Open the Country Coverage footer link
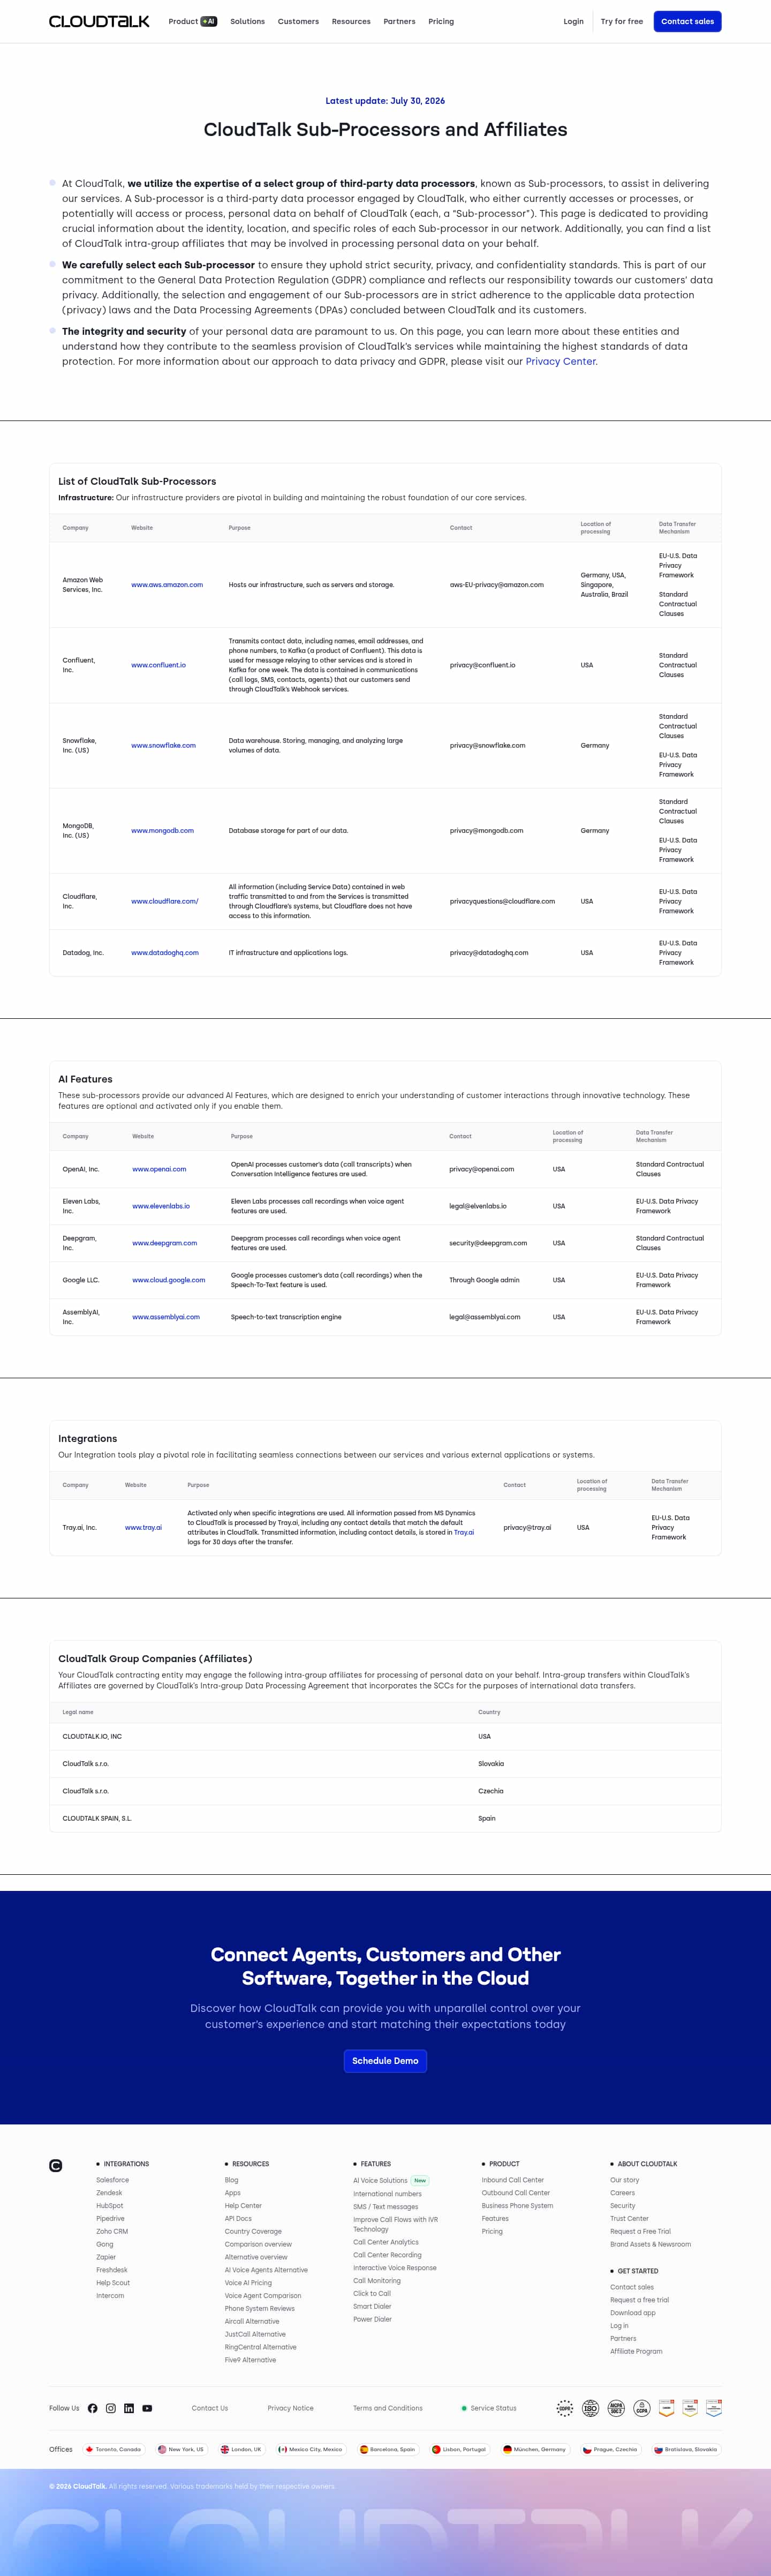This screenshot has height=2576, width=771. point(253,2231)
